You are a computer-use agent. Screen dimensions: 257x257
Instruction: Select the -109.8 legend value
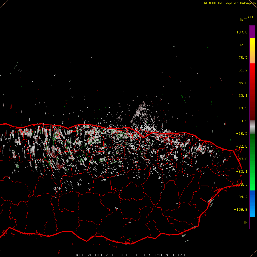click(x=241, y=210)
